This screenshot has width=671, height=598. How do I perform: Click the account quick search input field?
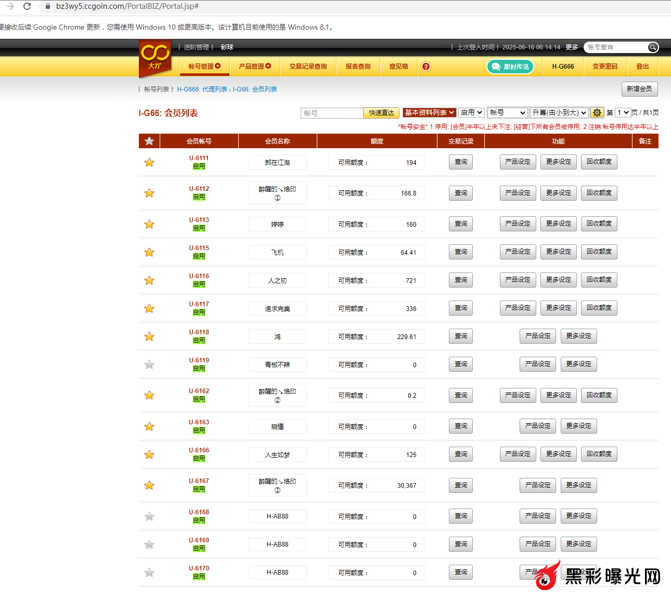point(332,113)
